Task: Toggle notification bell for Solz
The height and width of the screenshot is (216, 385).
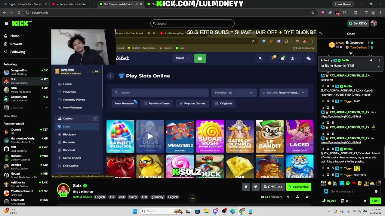Action: [246, 187]
